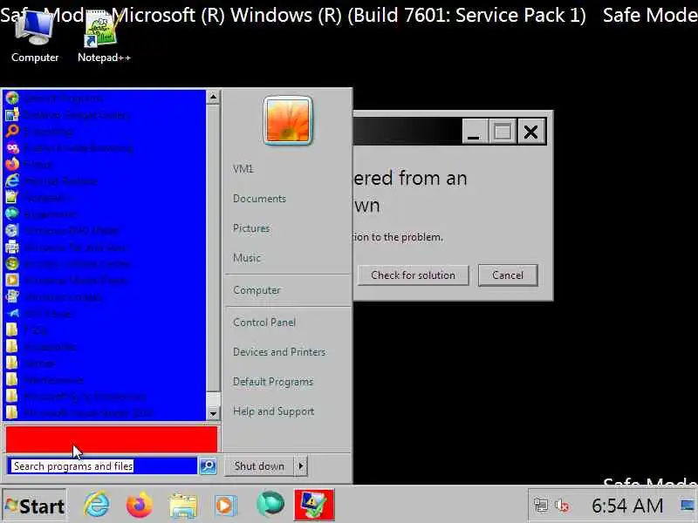Image resolution: width=698 pixels, height=523 pixels.
Task: Launch Windows Media Player from taskbar
Action: click(224, 505)
